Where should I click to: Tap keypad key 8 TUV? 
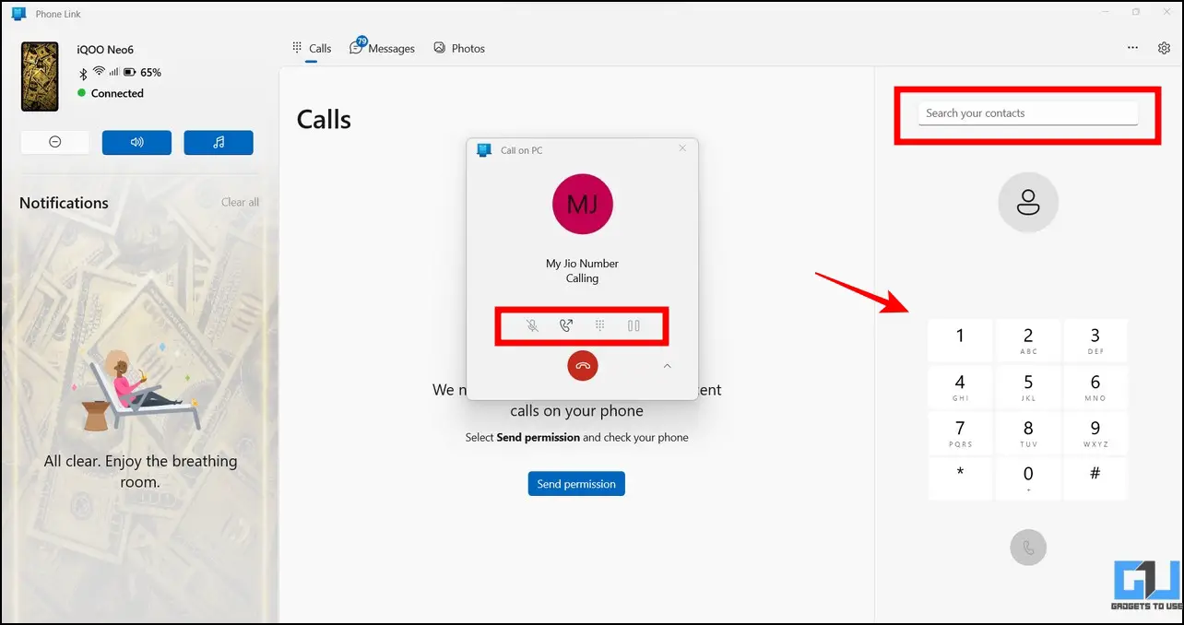tap(1028, 432)
